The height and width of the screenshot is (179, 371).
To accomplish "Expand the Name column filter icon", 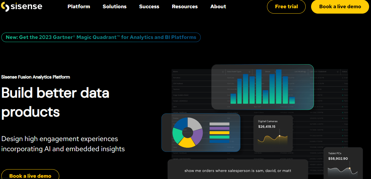I will [x=223, y=72].
